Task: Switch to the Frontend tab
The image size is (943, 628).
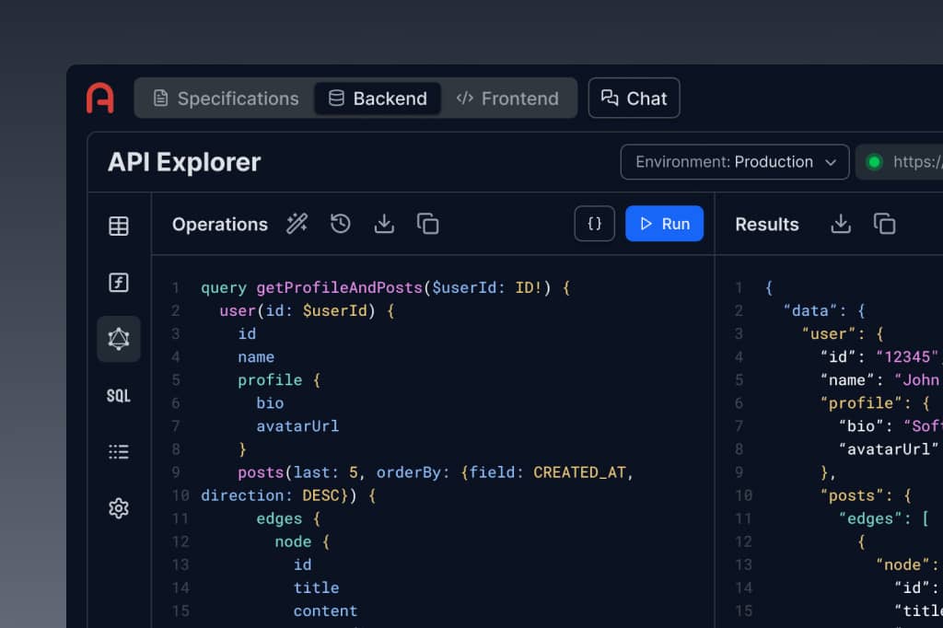Action: (x=508, y=99)
